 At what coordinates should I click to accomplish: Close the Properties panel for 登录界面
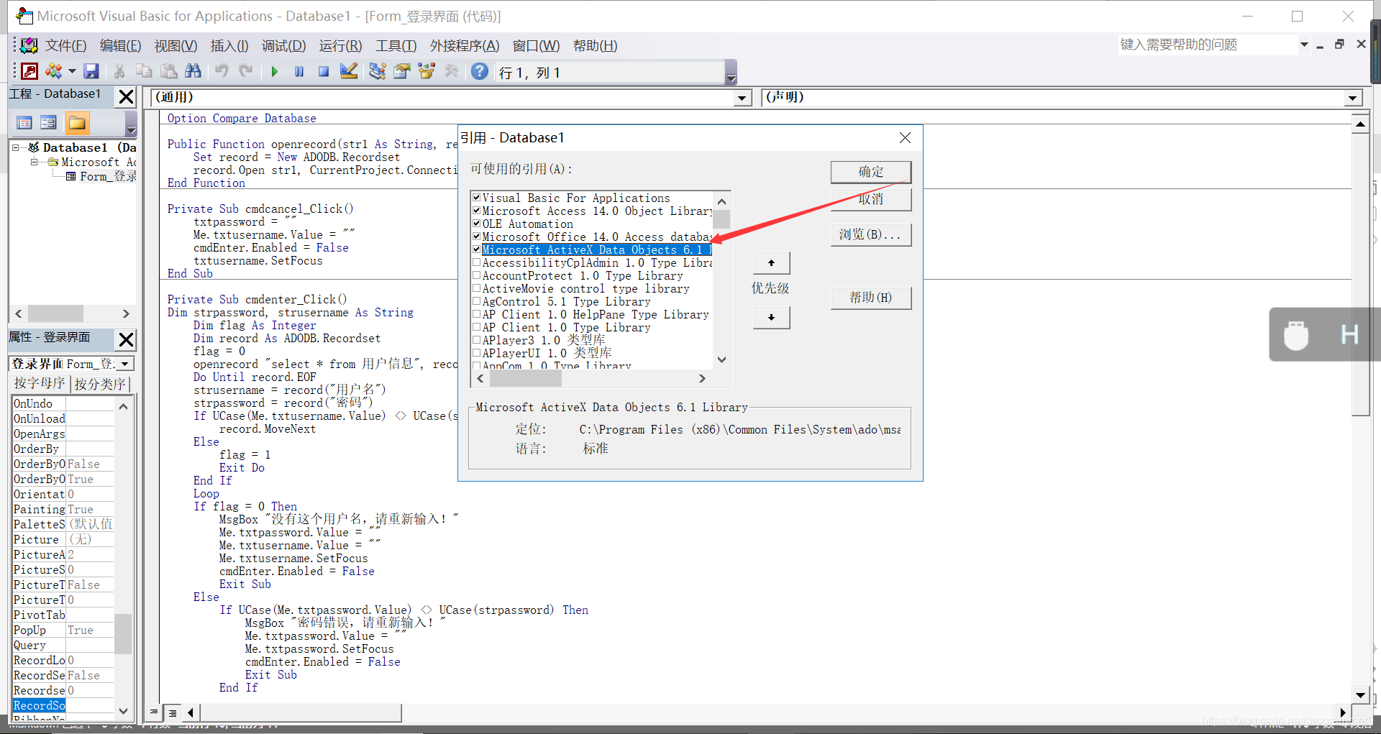coord(126,339)
